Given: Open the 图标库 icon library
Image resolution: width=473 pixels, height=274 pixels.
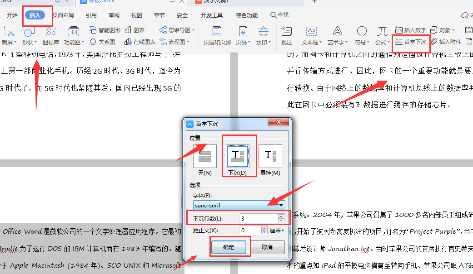Looking at the screenshot, I should 51,35.
